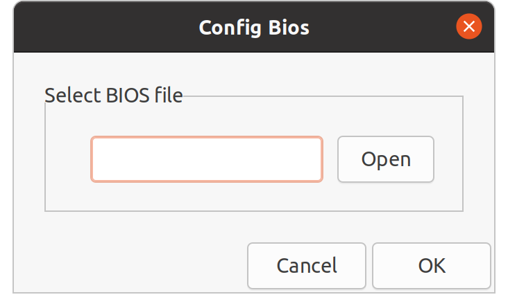This screenshot has width=508, height=306.
Task: Click the "Select BIOS file" group label
Action: [113, 96]
